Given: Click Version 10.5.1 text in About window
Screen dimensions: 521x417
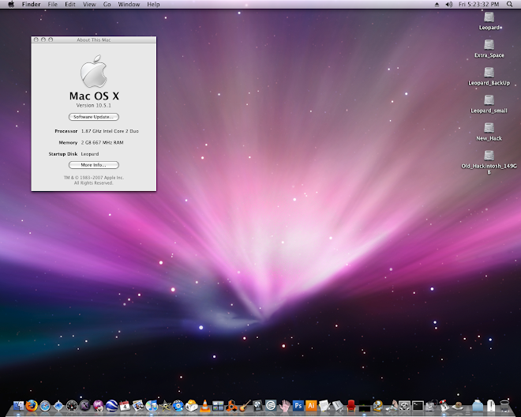Looking at the screenshot, I should tap(94, 105).
